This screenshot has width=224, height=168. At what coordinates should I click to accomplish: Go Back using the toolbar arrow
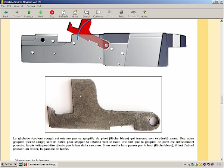6,14
